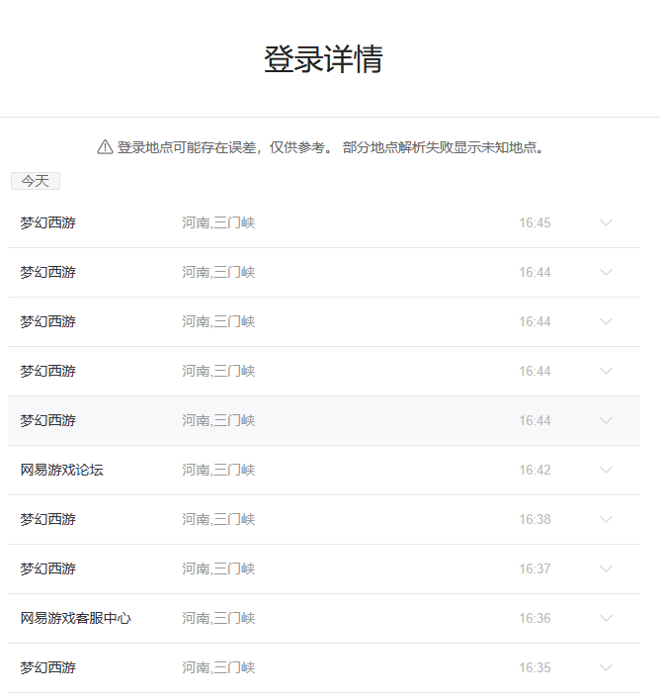Click the 16:38 login time
Viewport: 661px width, 698px height.
point(535,519)
